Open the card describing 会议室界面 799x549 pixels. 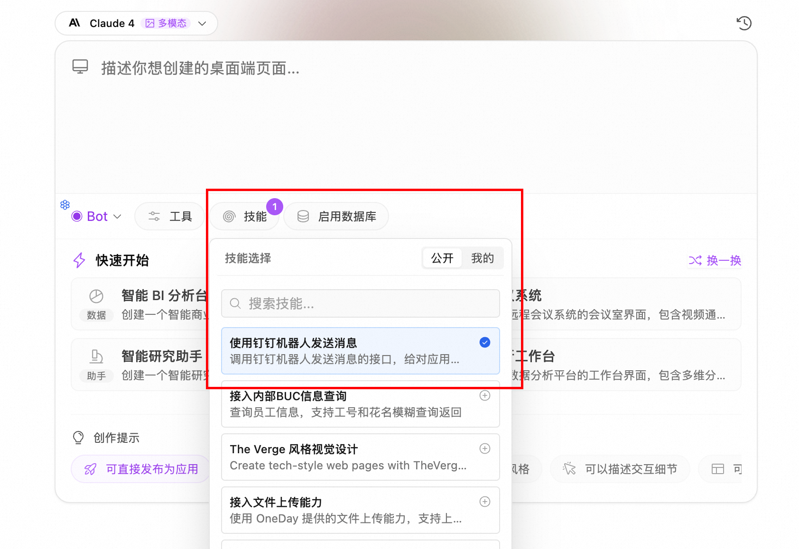[626, 304]
